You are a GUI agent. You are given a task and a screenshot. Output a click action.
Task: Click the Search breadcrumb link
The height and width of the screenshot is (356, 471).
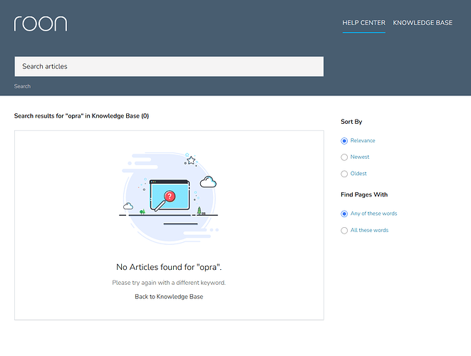click(x=22, y=86)
